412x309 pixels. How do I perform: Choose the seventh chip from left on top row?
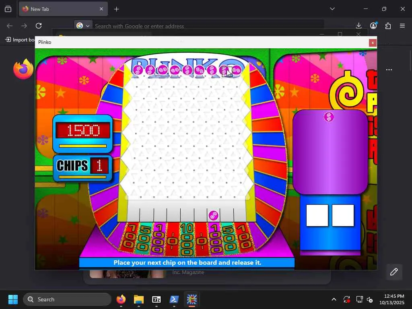tap(212, 70)
